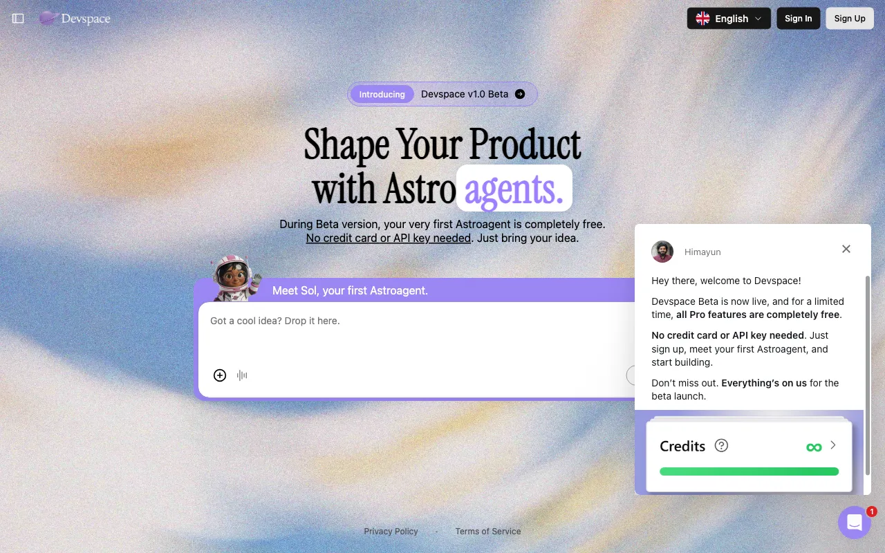Click the green infinity credits icon

[814, 447]
